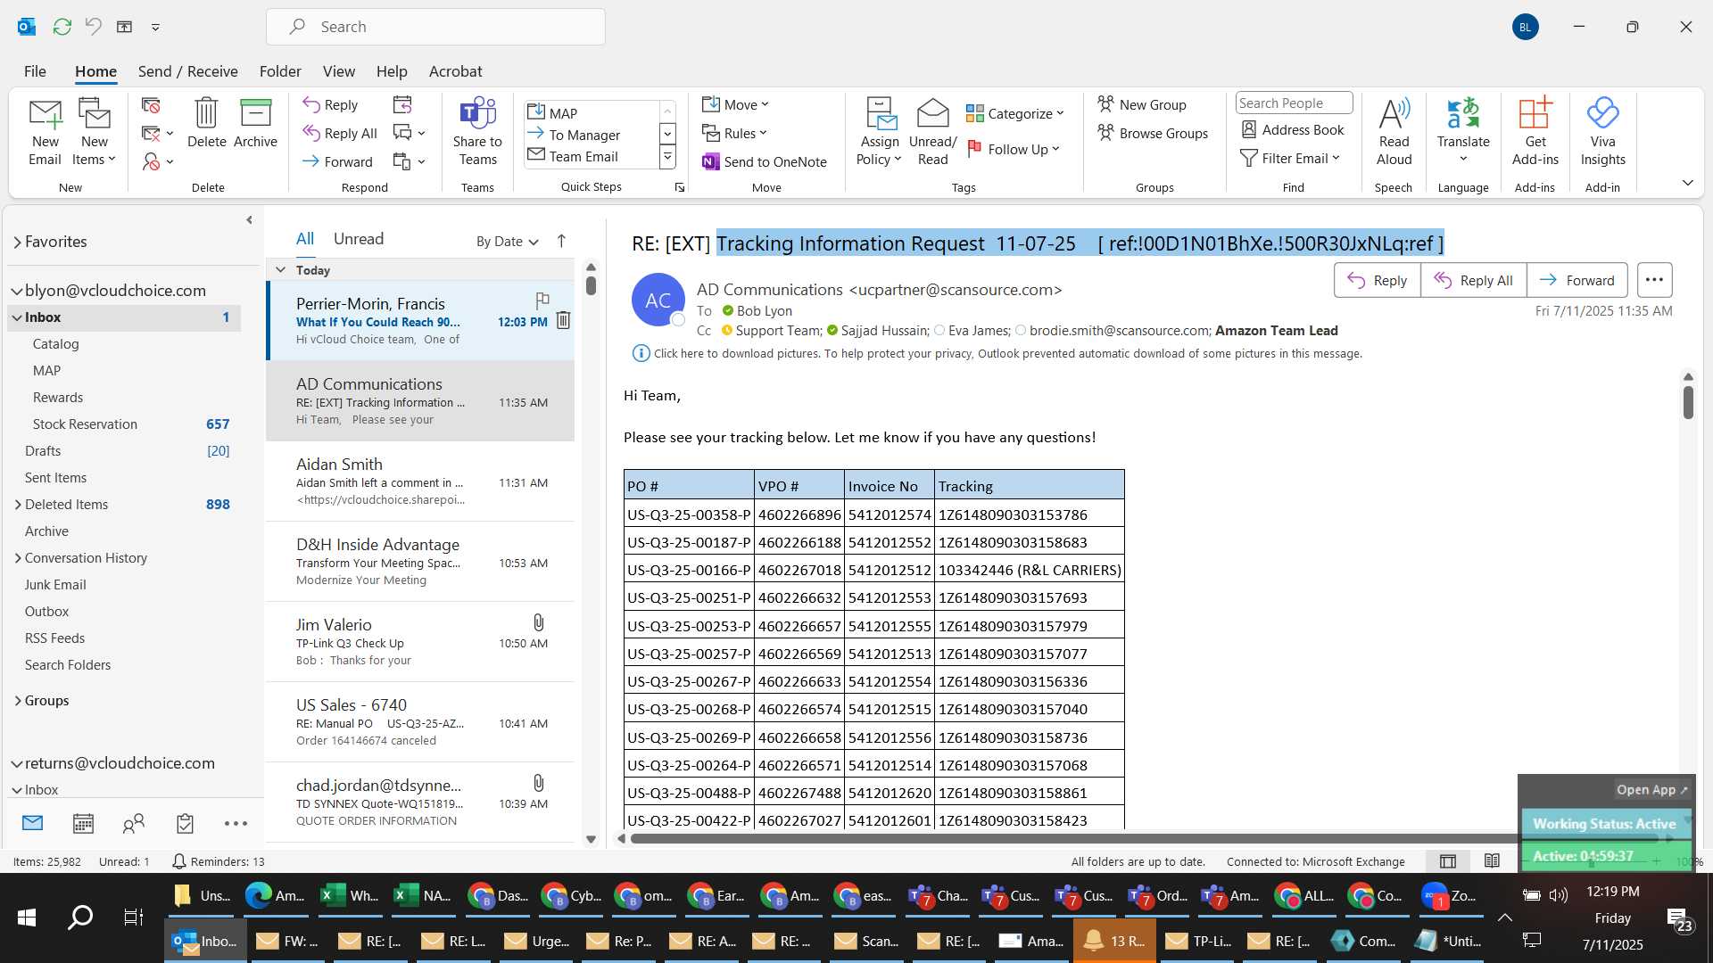
Task: Switch to View tab
Action: pos(338,71)
